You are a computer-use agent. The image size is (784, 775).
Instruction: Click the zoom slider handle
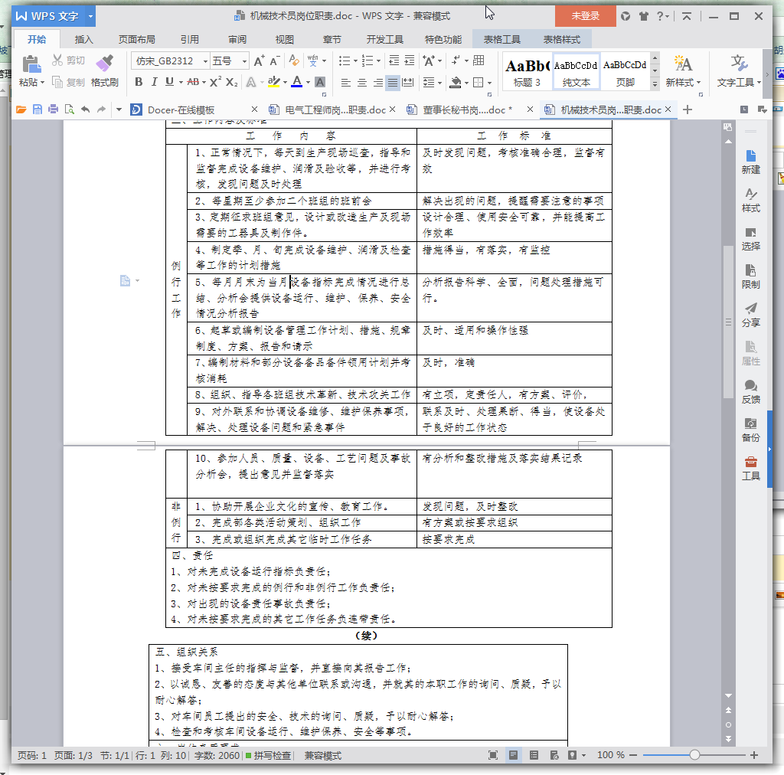point(694,755)
